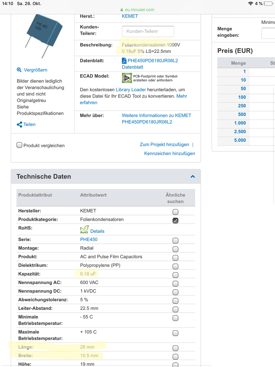
Task: Click the Ähnliche suchen column header
Action: [175, 198]
